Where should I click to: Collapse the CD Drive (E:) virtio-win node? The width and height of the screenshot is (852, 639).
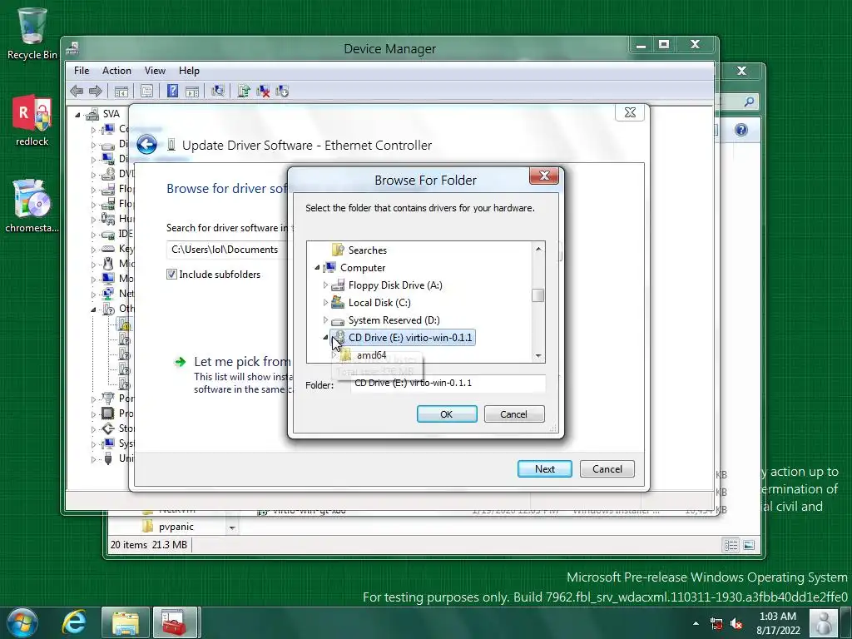(x=325, y=338)
